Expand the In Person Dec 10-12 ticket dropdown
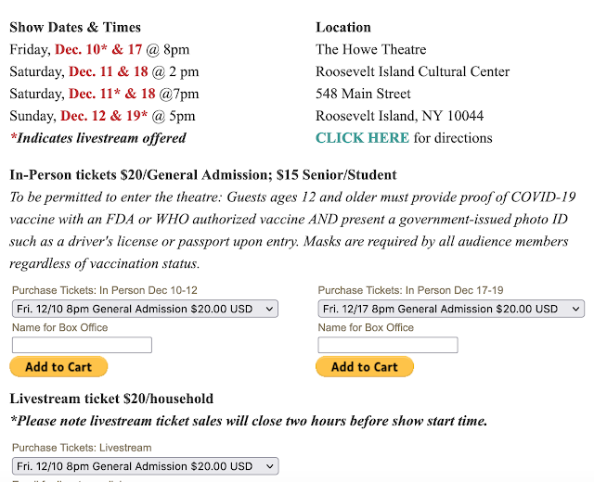The height and width of the screenshot is (482, 594). coord(145,309)
